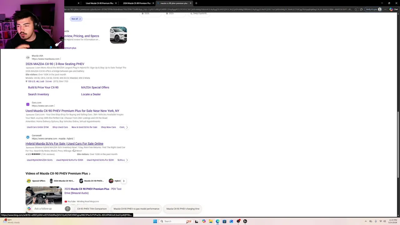Close the mazda cx-90 phev premium plus tab
Viewport: 400px width, 225px height.
[x=191, y=3]
